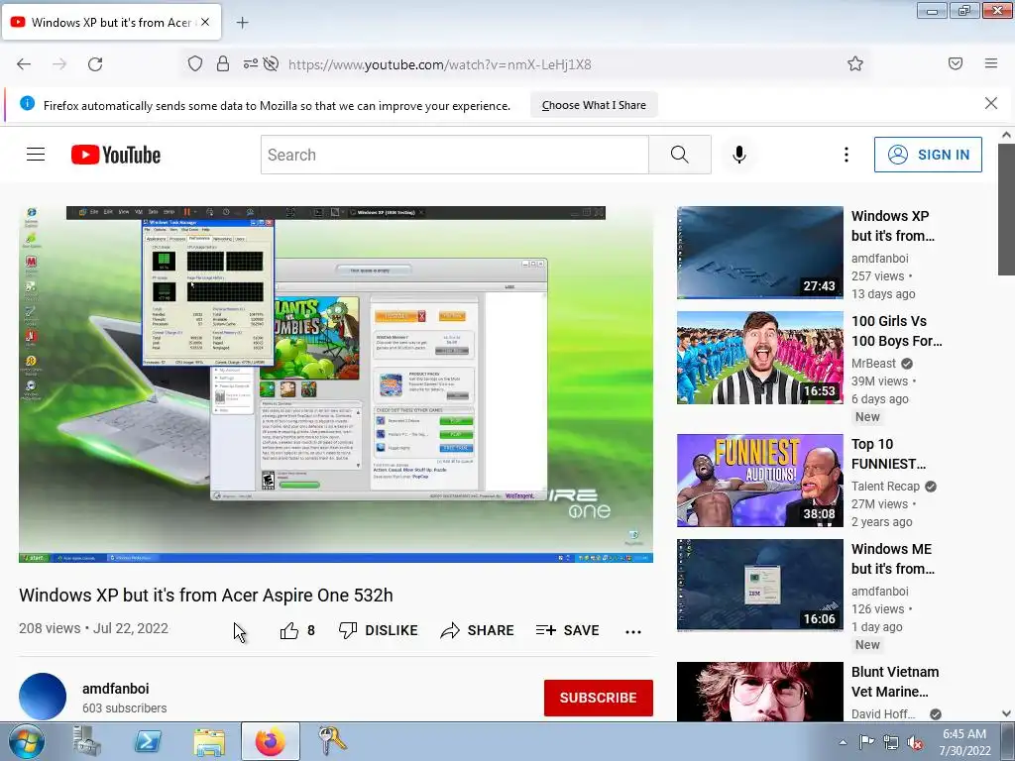Dismiss the Firefox data notification bar
The height and width of the screenshot is (761, 1015).
[x=991, y=103]
